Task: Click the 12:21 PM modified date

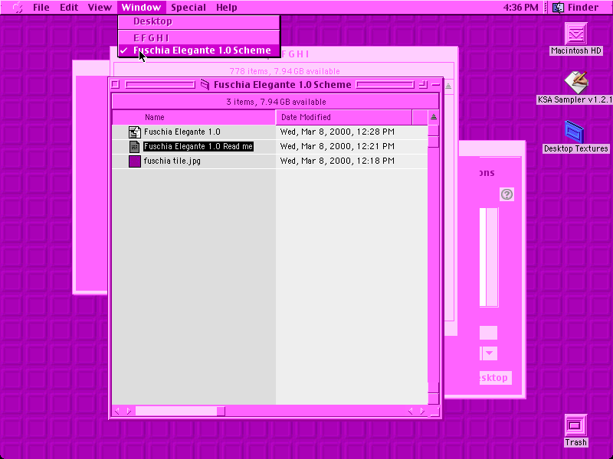Action: (337, 146)
